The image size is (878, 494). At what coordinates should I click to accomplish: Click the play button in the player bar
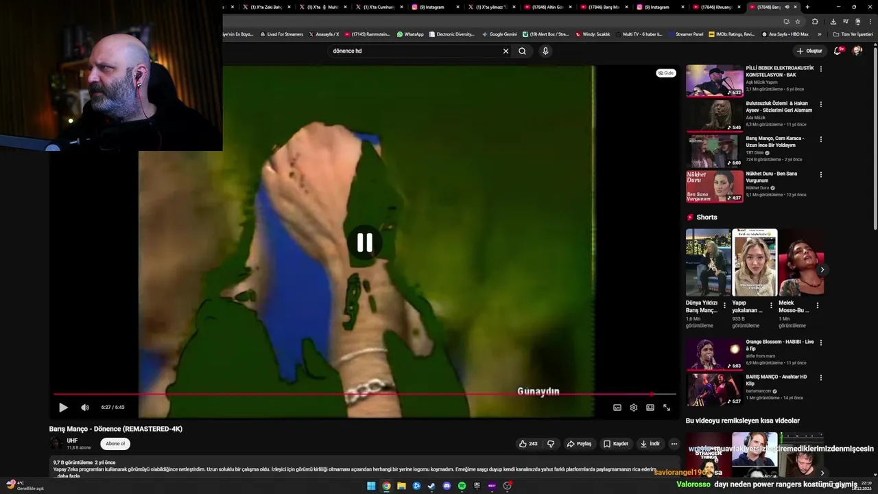point(63,408)
